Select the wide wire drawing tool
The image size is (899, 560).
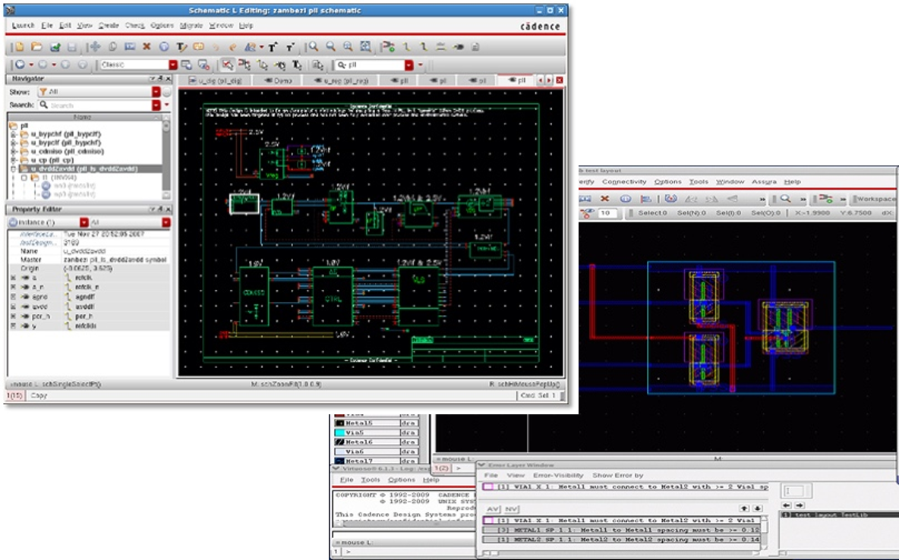click(x=424, y=47)
